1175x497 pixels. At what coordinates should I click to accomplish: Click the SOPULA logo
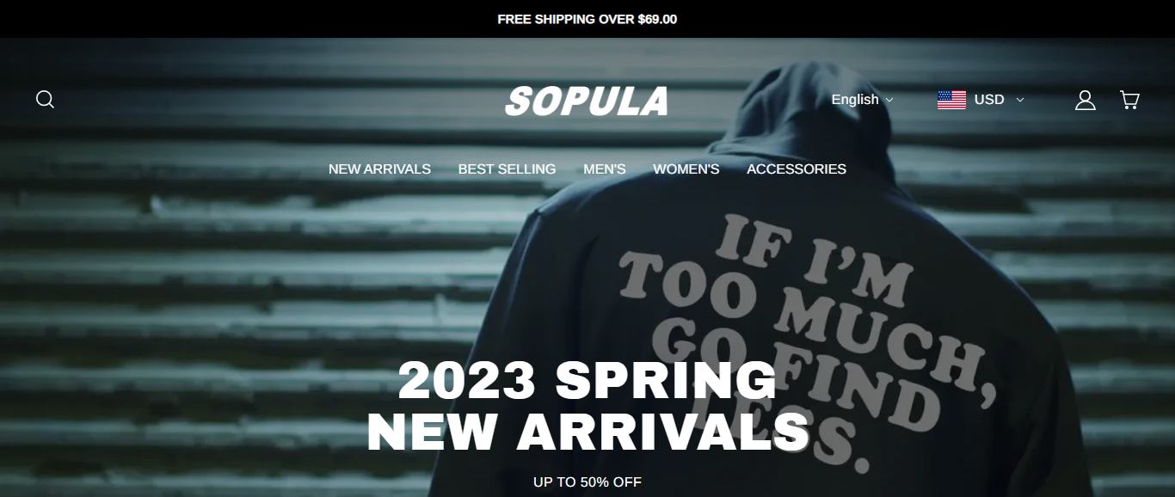click(587, 101)
